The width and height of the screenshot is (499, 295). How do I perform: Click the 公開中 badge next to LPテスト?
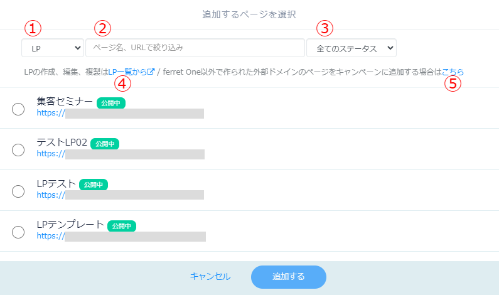coord(94,185)
